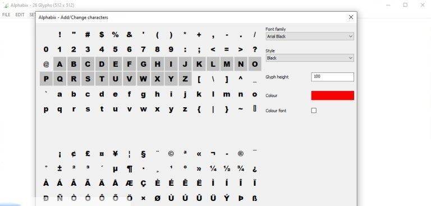Image resolution: width=431 pixels, height=206 pixels.
Task: Maximize the Alphabix main window
Action: [405, 5]
